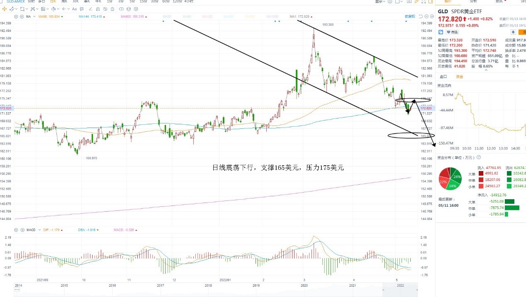Viewport: 526px width, 297px height.
Task: Open MA indicator settings gear
Action: pyautogui.click(x=16, y=17)
